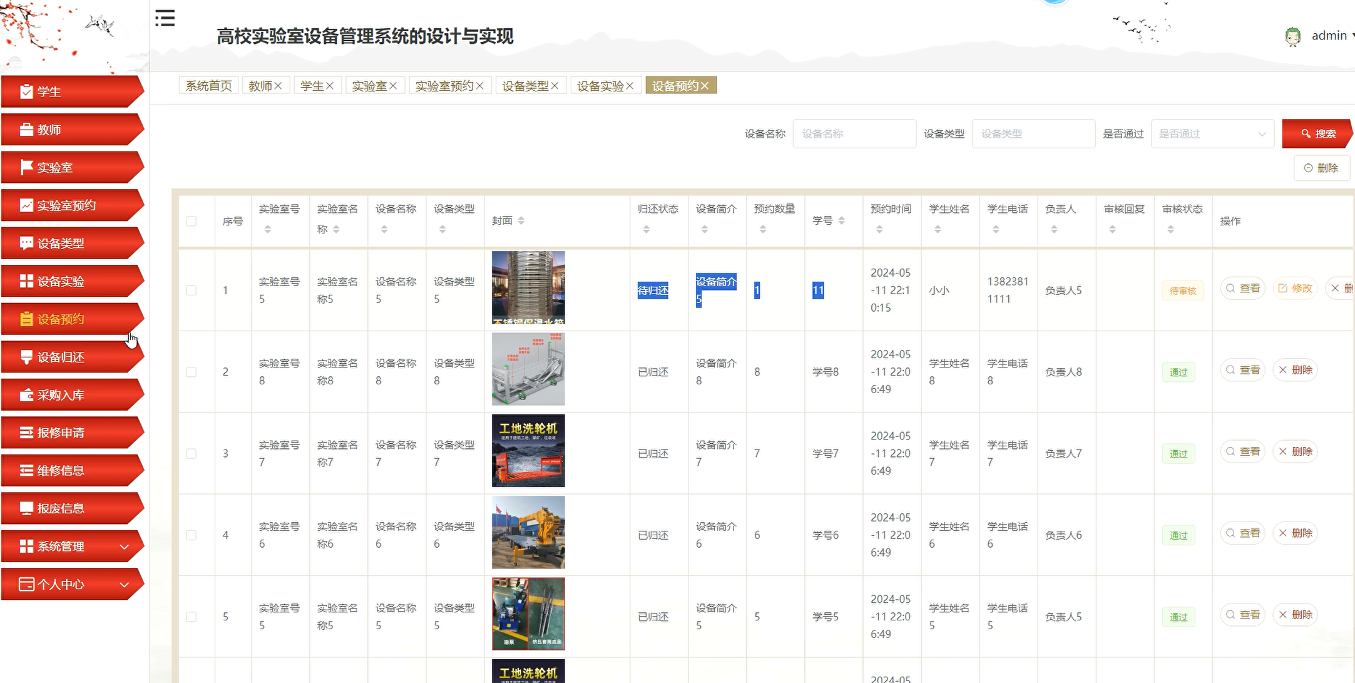Click the 通过 status tag in row 2
The width and height of the screenshot is (1355, 683).
point(1179,372)
